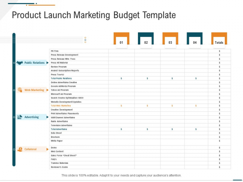Screen dimensions: 243x182
Task: Click the Total Web Marketing row label
Action: (x=61, y=106)
